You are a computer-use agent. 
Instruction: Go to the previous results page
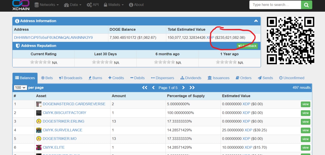click(x=153, y=88)
